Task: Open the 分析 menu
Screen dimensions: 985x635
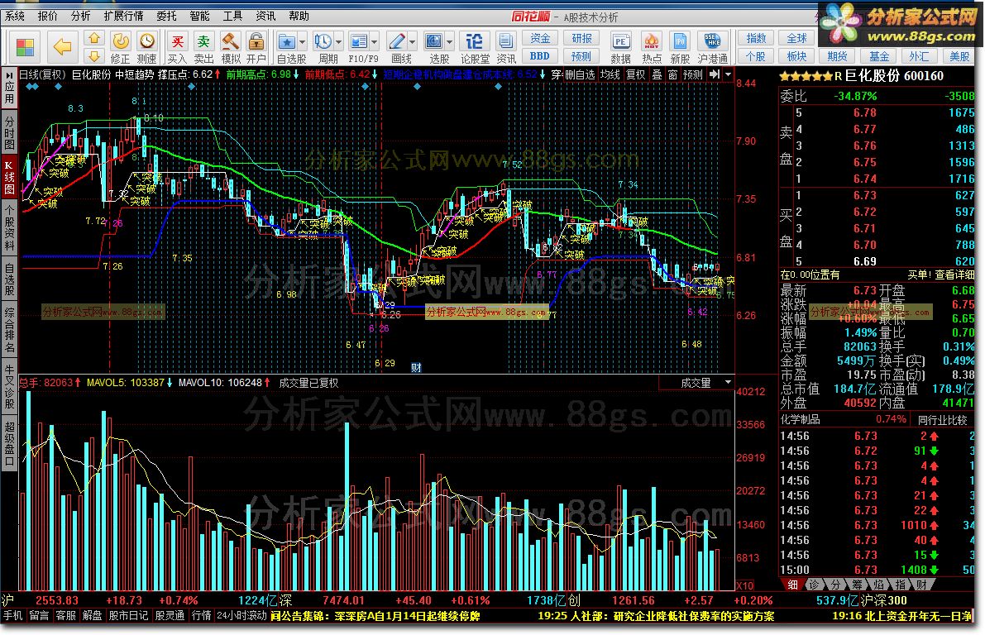Action: click(80, 16)
